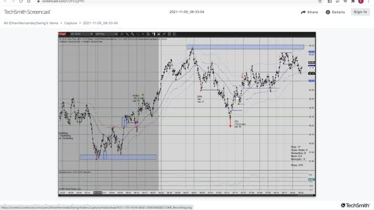The image size is (374, 210).
Task: Click the browser home icon
Action: 29,1
